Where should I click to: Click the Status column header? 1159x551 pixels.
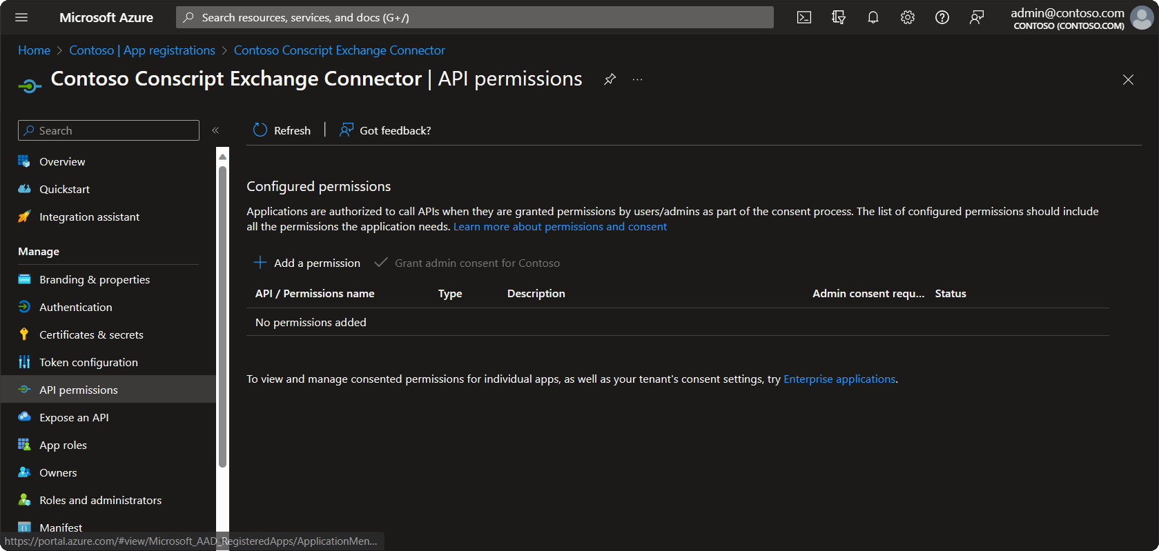click(x=951, y=294)
